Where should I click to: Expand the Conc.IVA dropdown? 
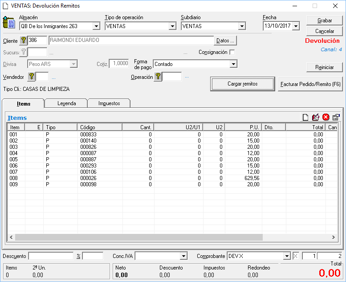[x=183, y=256]
